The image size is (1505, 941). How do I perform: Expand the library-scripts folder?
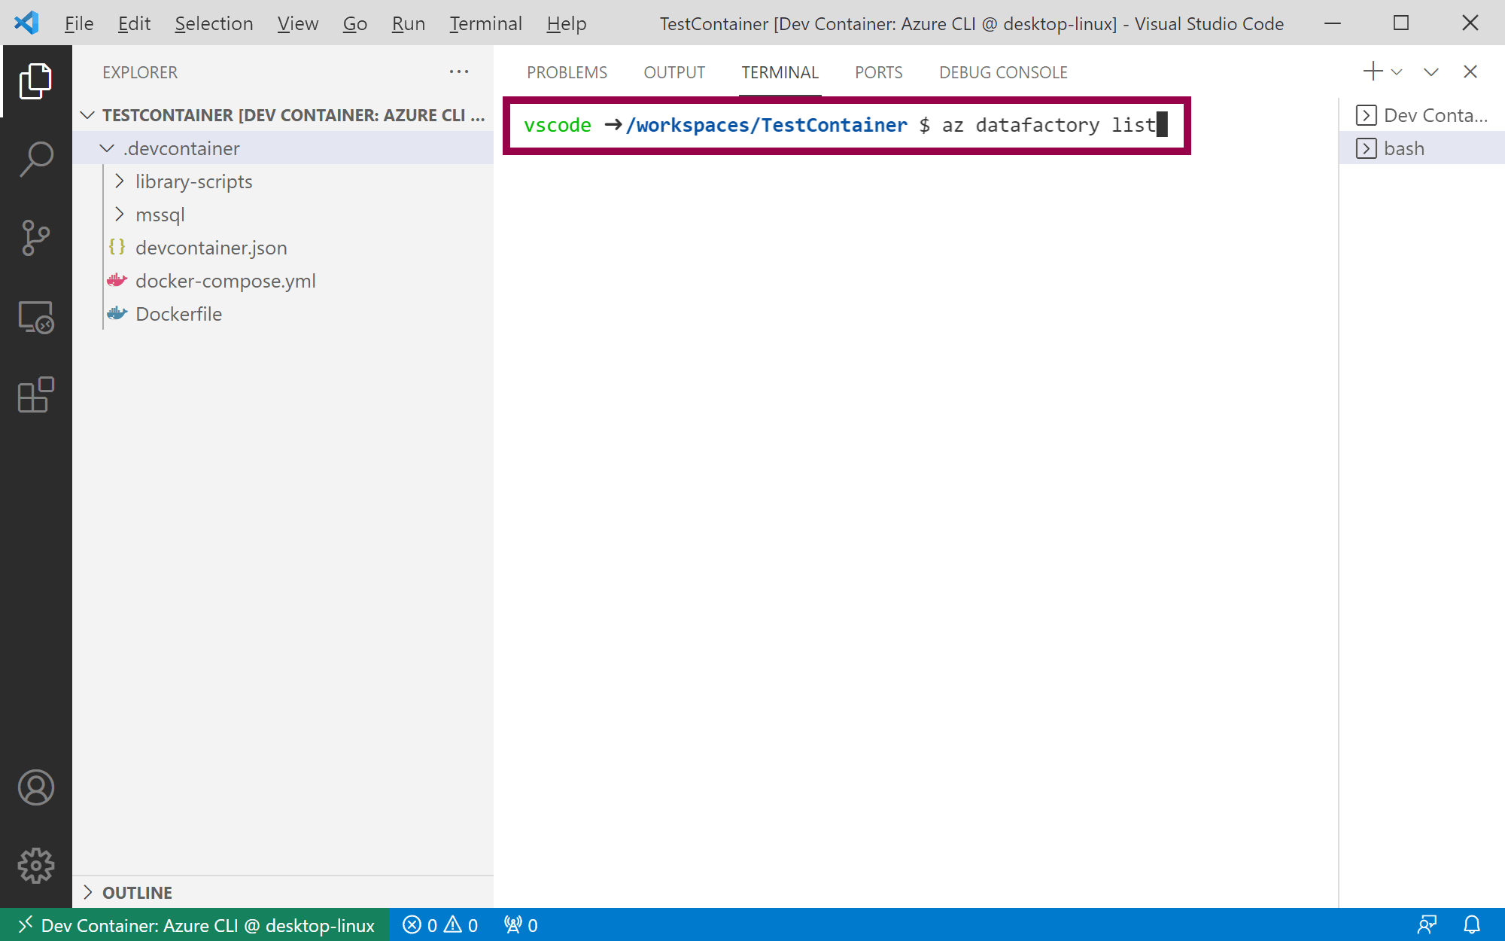coord(119,181)
